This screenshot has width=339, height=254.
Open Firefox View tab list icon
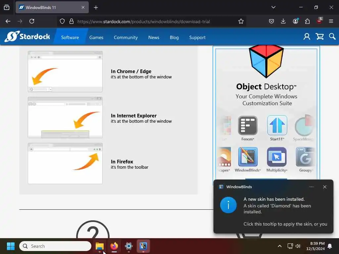click(x=7, y=7)
